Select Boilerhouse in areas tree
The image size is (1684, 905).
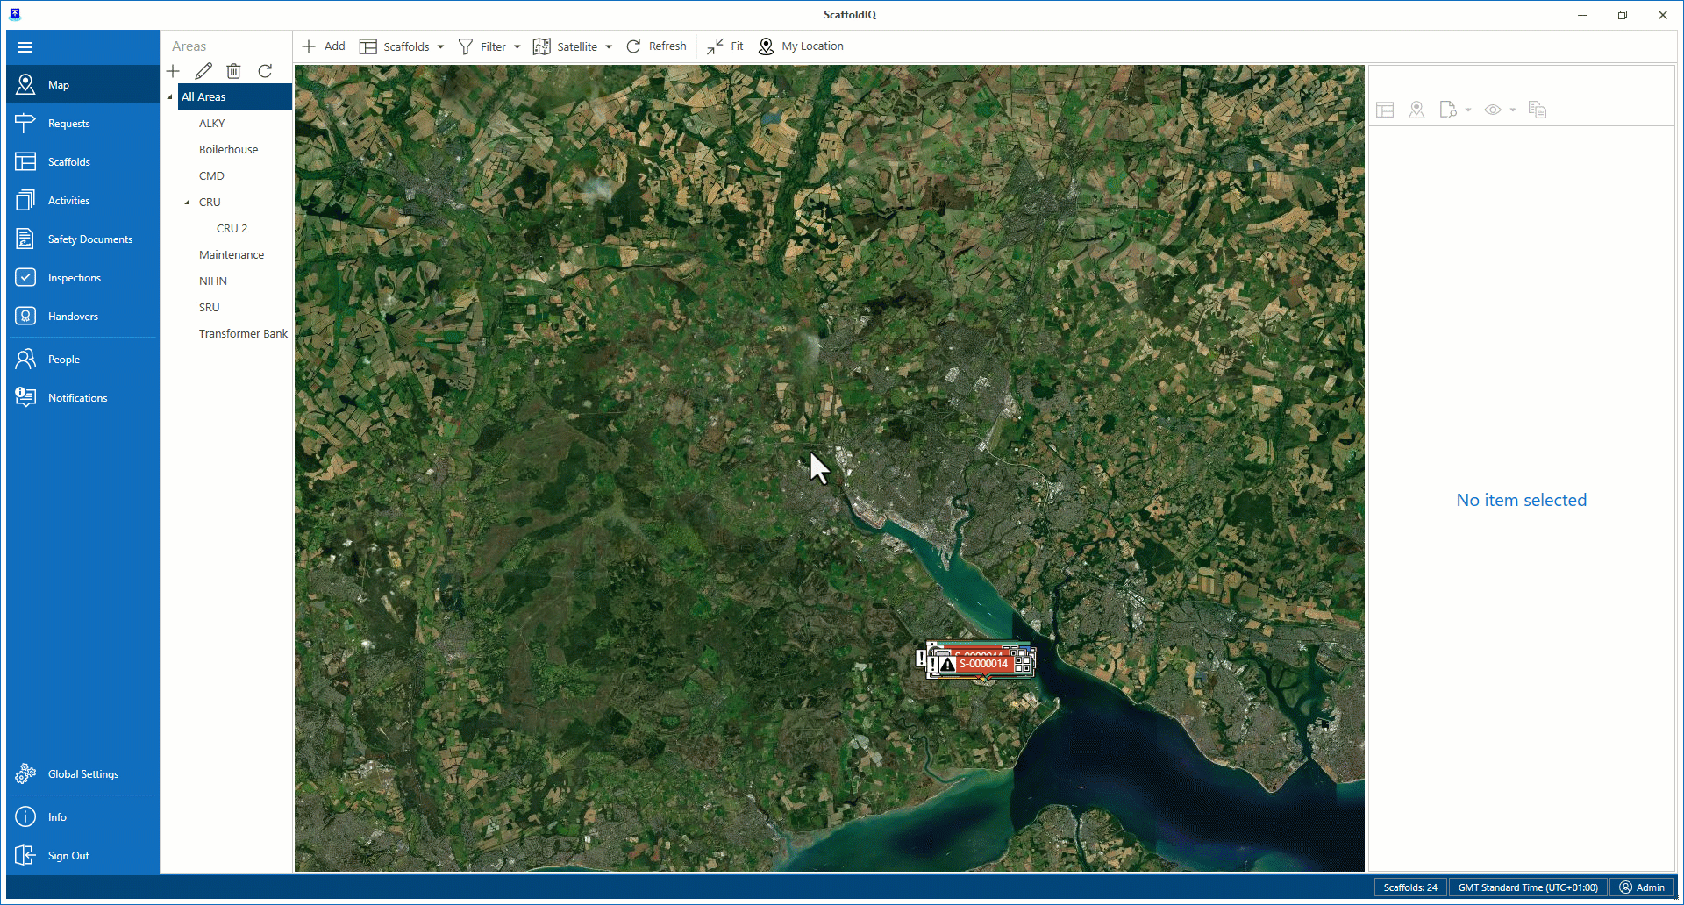click(x=228, y=150)
